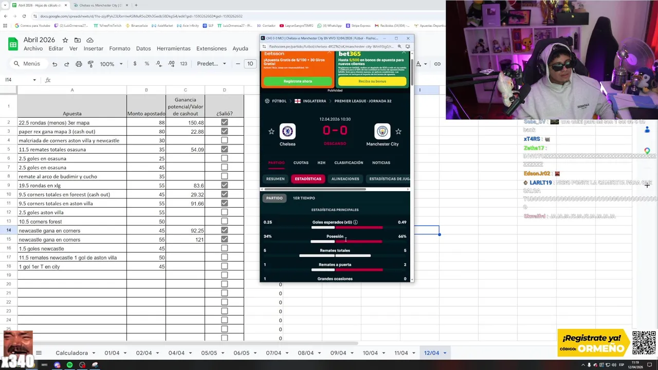Open the Archivo menu
This screenshot has width=658, height=370.
click(33, 48)
